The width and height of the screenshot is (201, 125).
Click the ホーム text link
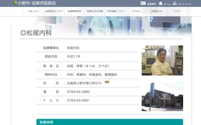click(167, 4)
